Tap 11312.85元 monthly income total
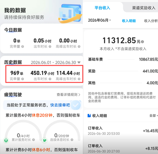The width and height of the screenshot is (158, 154). [x=122, y=40]
